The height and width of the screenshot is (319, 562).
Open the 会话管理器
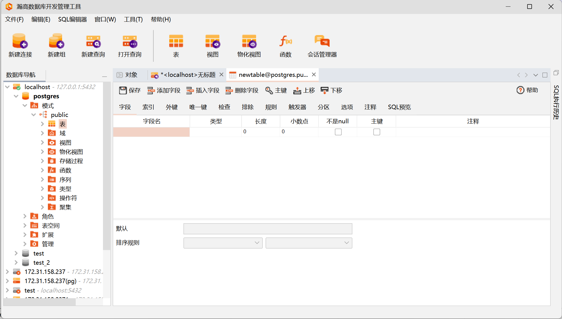(x=322, y=45)
